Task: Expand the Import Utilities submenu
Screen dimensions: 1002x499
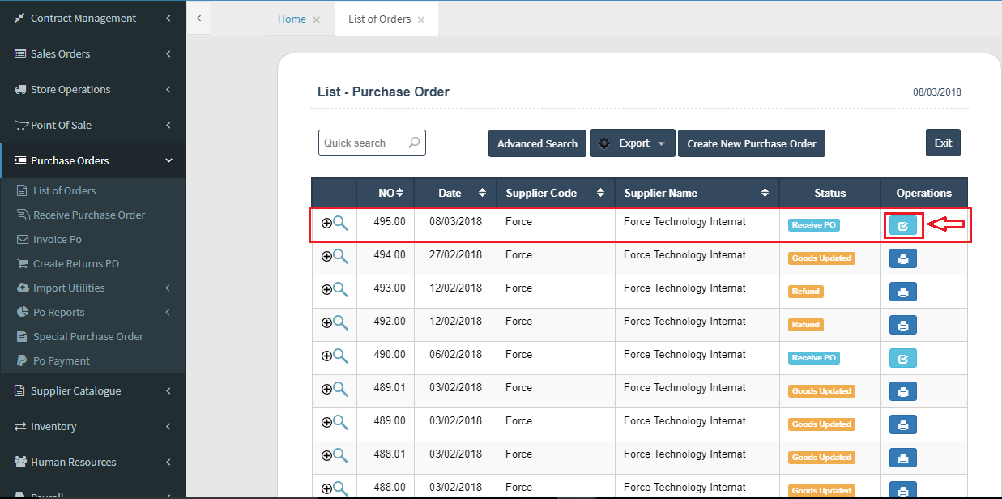Action: (x=92, y=288)
